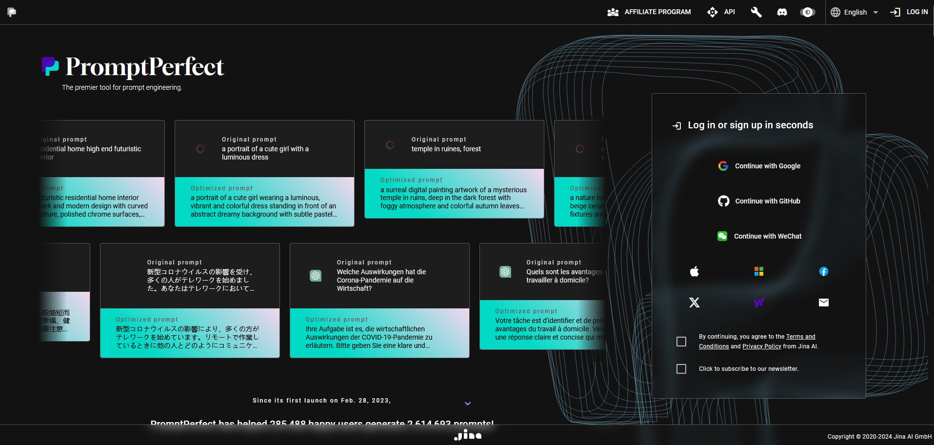
Task: Open the Discord icon link
Action: (x=782, y=12)
